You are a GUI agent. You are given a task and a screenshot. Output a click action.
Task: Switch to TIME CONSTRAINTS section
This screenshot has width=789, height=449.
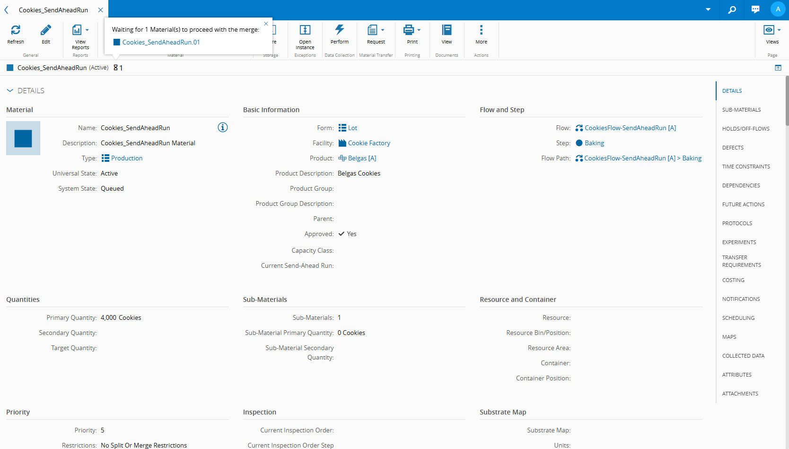coord(746,167)
